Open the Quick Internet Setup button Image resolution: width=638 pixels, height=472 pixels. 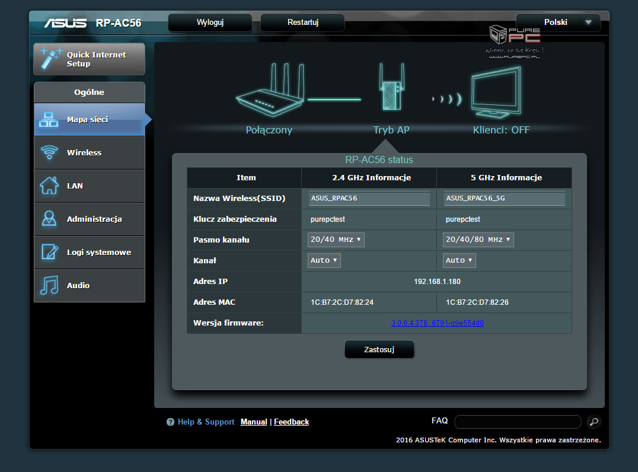pos(89,59)
